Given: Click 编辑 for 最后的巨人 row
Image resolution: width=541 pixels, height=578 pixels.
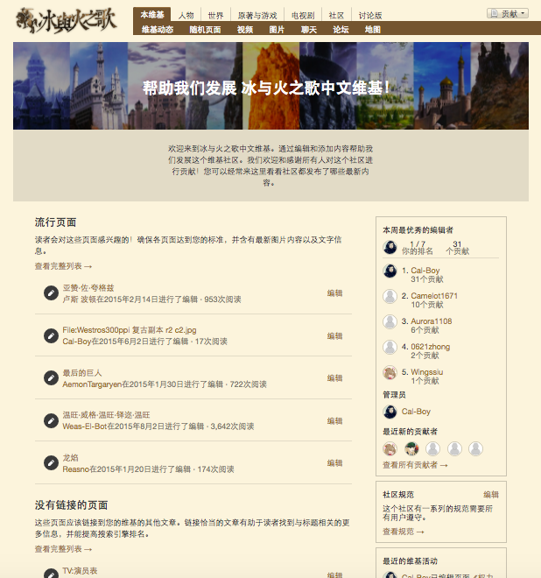Looking at the screenshot, I should pyautogui.click(x=335, y=378).
